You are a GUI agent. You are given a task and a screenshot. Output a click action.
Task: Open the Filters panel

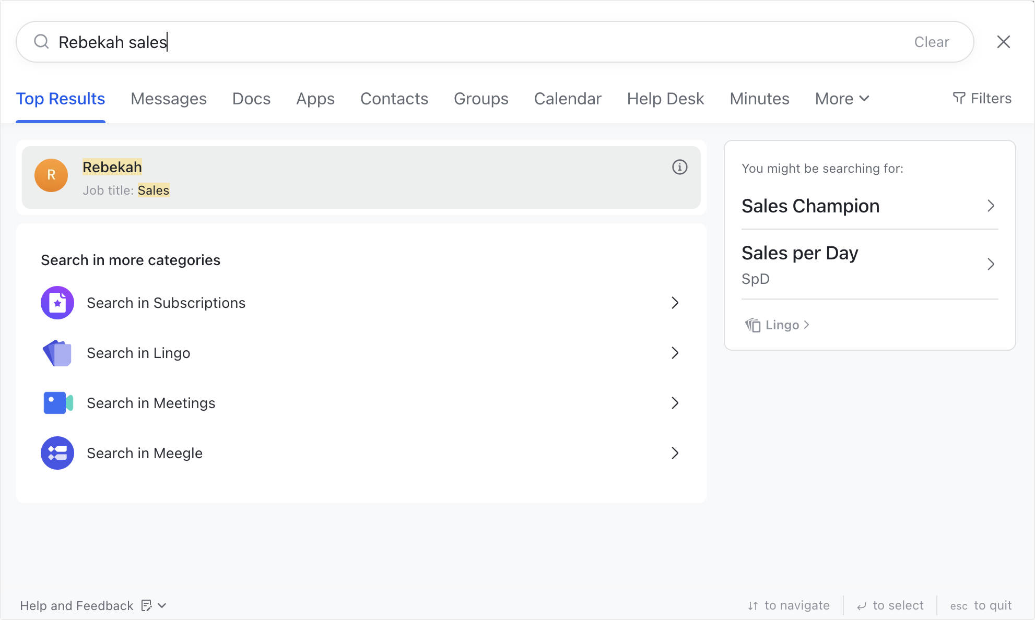(982, 98)
